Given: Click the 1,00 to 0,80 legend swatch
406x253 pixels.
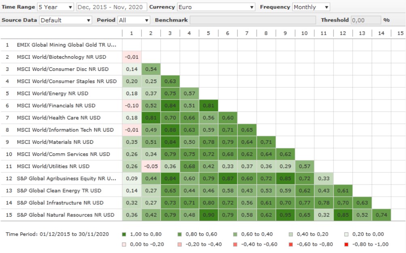Looking at the screenshot, I should [x=124, y=234].
